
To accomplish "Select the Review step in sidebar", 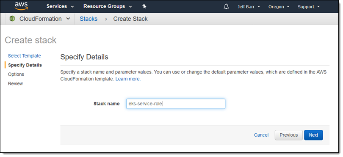I will click(15, 83).
